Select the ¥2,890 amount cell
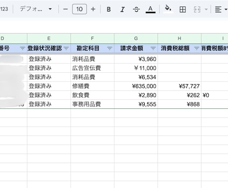The height and width of the screenshot is (188, 228). point(136,95)
